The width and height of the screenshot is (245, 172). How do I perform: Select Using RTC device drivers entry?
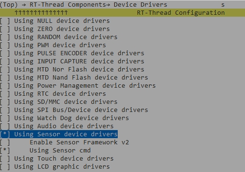click(x=53, y=94)
